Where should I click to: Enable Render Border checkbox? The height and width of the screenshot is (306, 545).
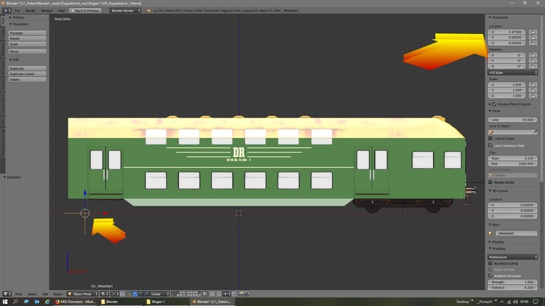coord(490,182)
